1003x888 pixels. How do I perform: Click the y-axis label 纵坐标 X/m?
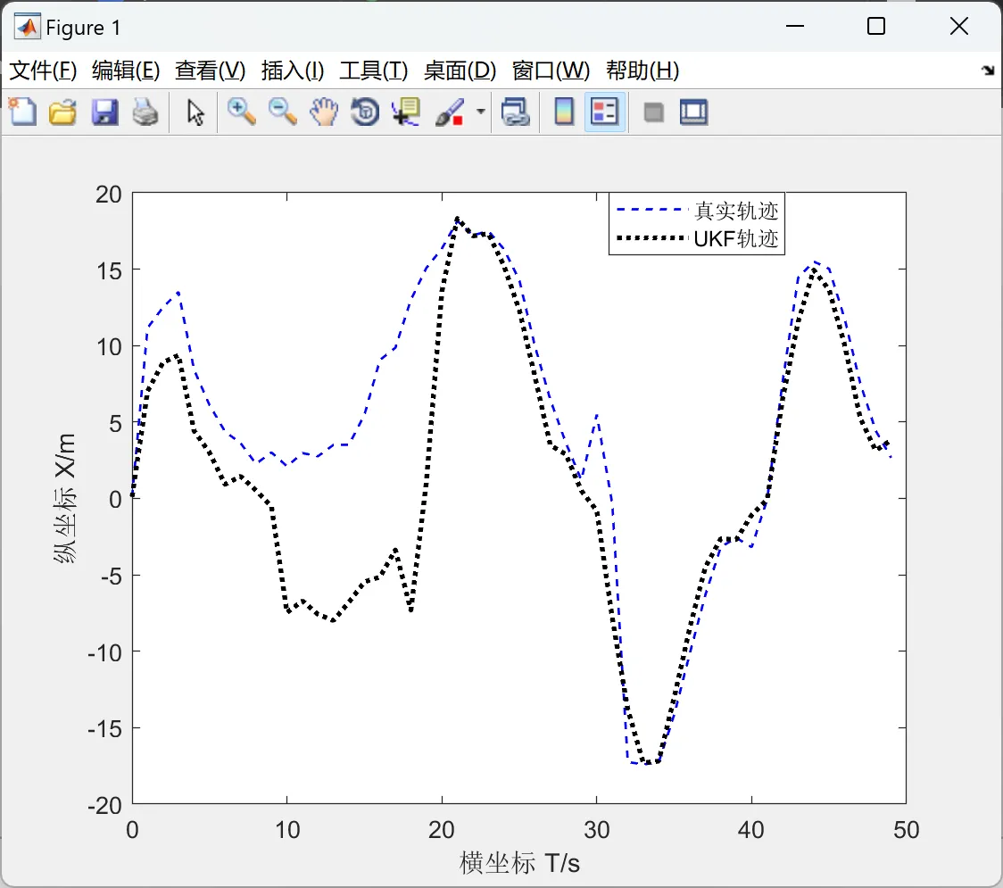point(65,498)
